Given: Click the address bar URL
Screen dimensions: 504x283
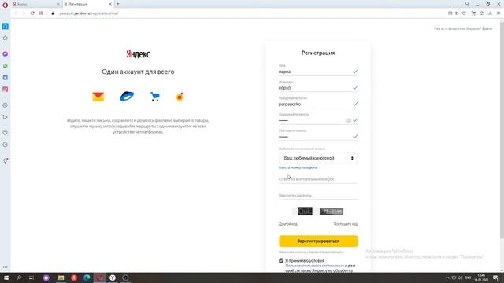Looking at the screenshot, I should click(x=89, y=13).
